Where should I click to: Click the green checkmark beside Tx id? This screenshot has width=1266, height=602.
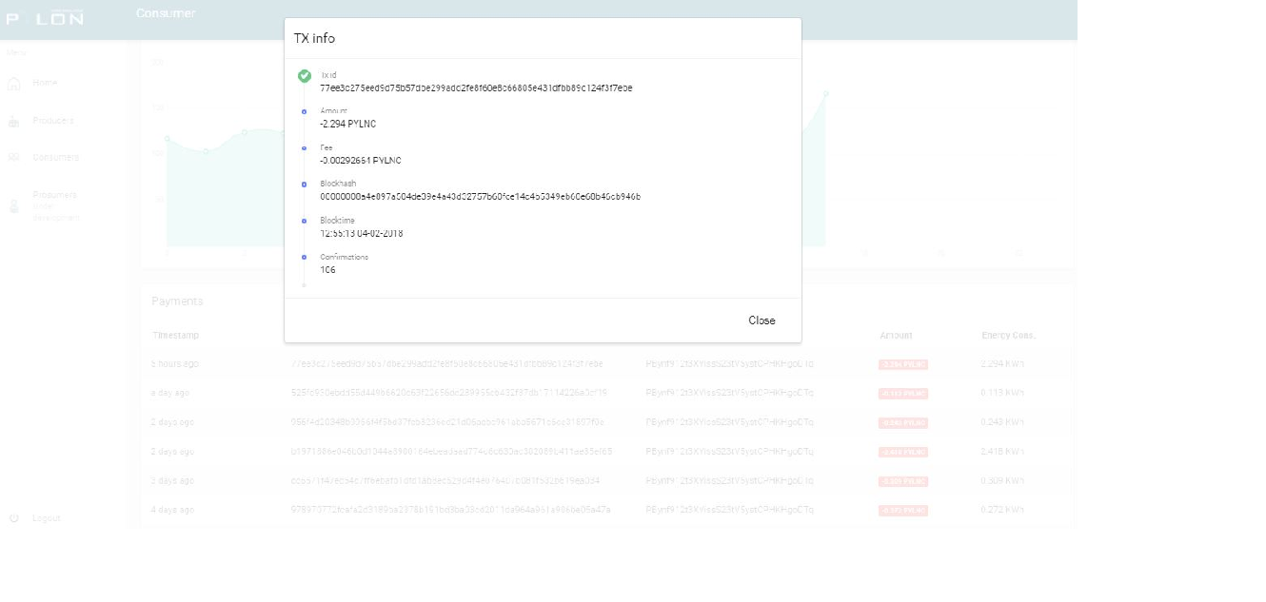pyautogui.click(x=305, y=76)
